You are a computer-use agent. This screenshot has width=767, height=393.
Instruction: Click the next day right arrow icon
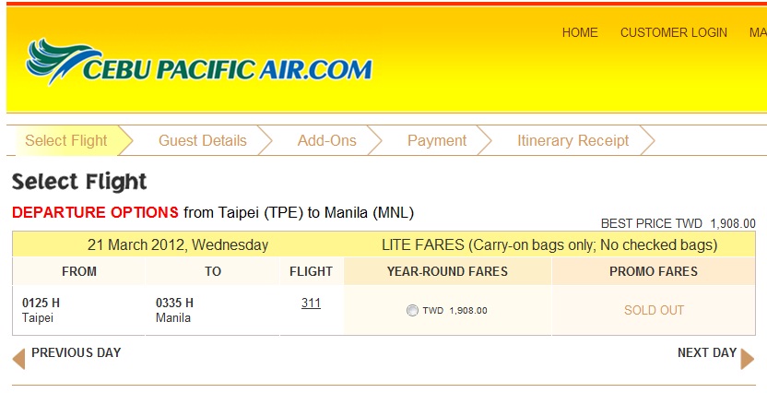point(748,358)
